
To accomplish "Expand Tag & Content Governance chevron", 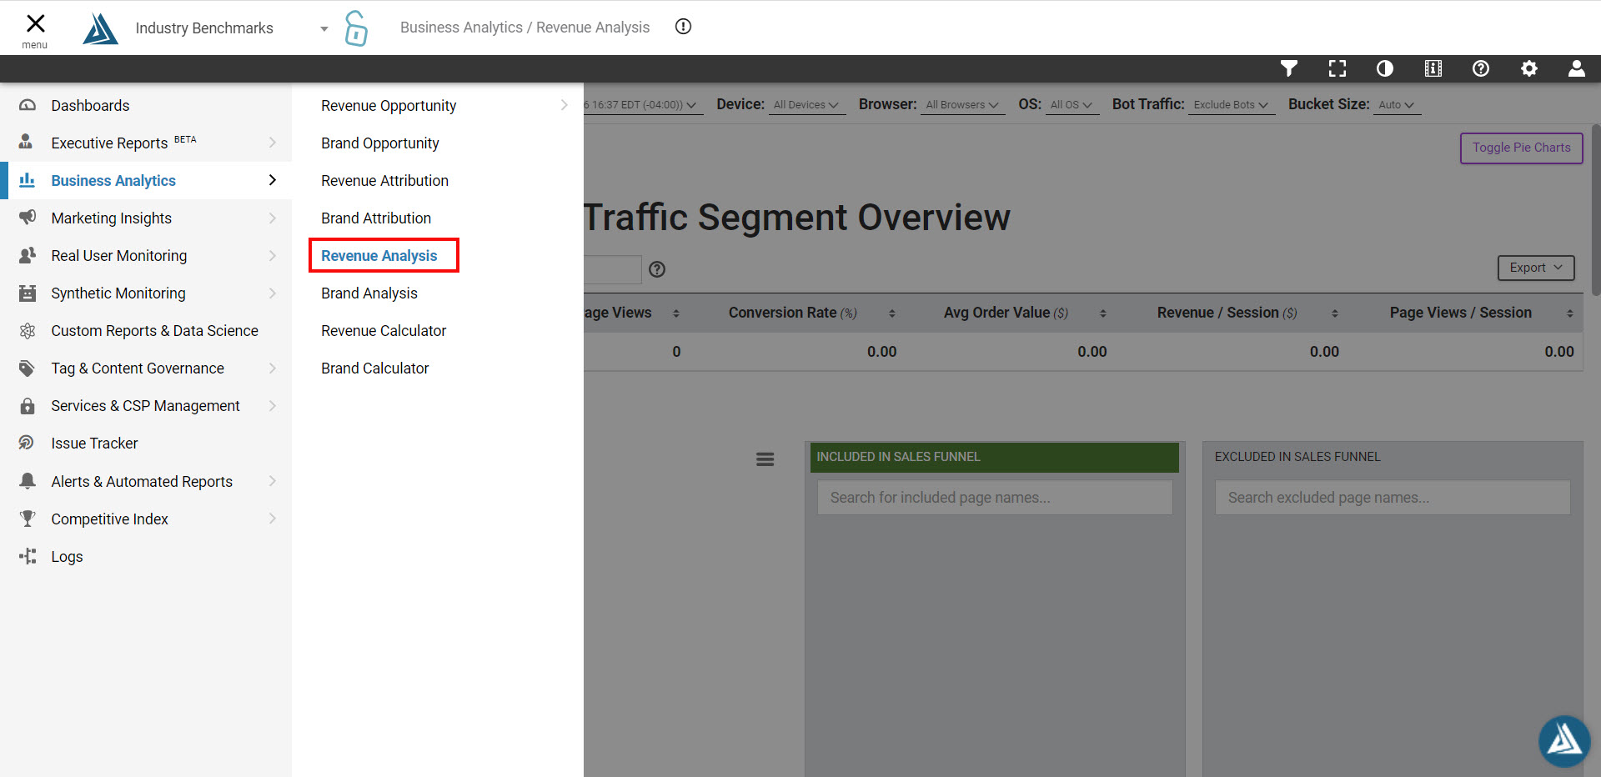I will point(273,368).
